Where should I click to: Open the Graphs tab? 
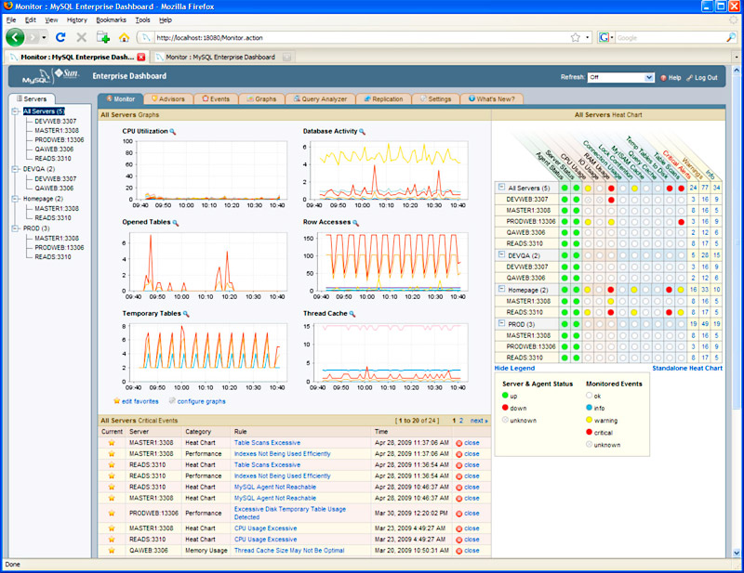coord(261,98)
